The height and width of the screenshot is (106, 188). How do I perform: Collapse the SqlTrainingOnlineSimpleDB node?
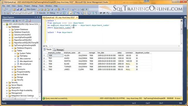10,45
